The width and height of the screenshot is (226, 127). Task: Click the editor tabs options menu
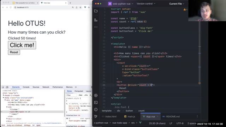197,116
